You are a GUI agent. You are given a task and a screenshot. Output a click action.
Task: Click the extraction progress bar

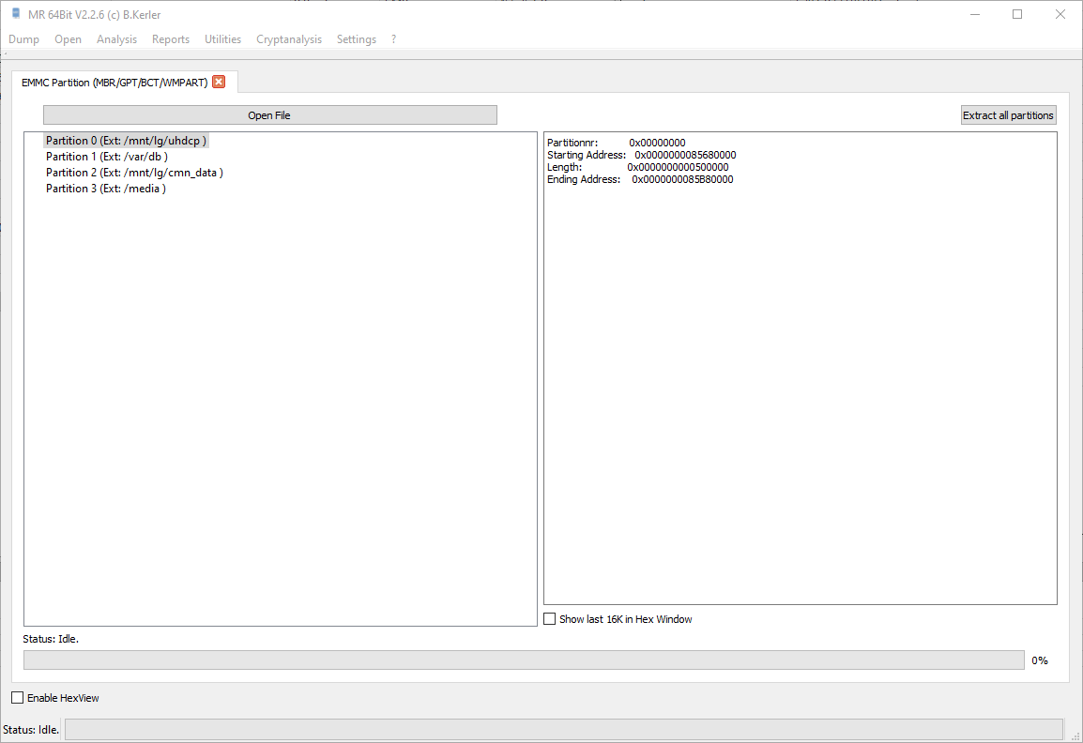pos(523,660)
